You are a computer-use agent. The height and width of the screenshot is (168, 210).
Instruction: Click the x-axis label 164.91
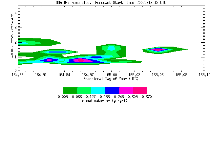[x=41, y=75]
